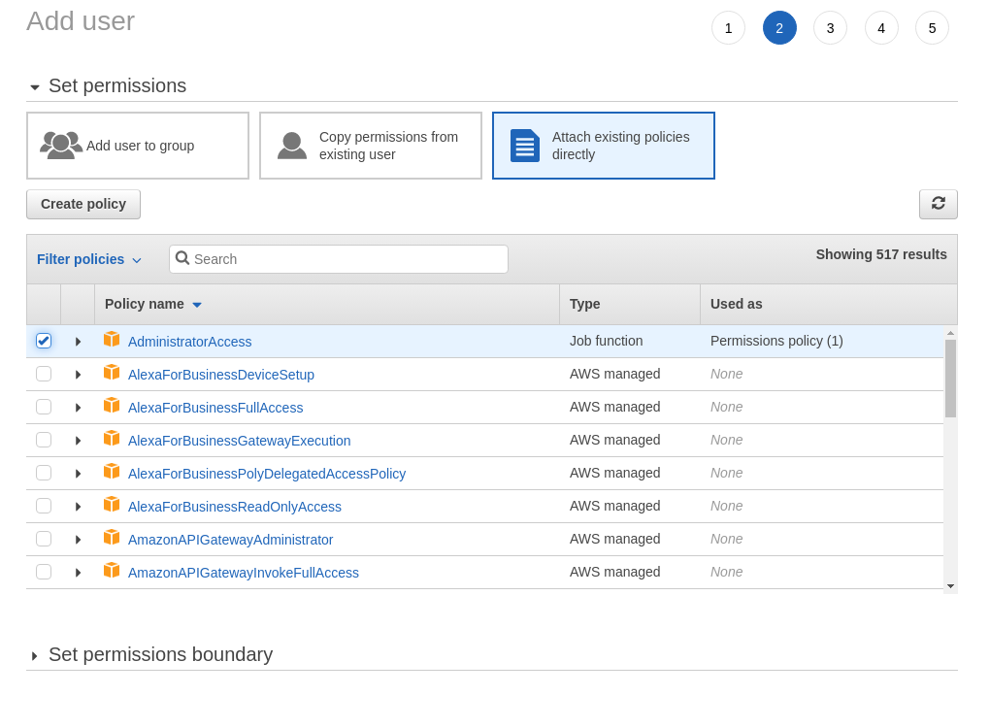This screenshot has height=728, width=990.
Task: Click the refresh policies icon button
Action: (938, 204)
